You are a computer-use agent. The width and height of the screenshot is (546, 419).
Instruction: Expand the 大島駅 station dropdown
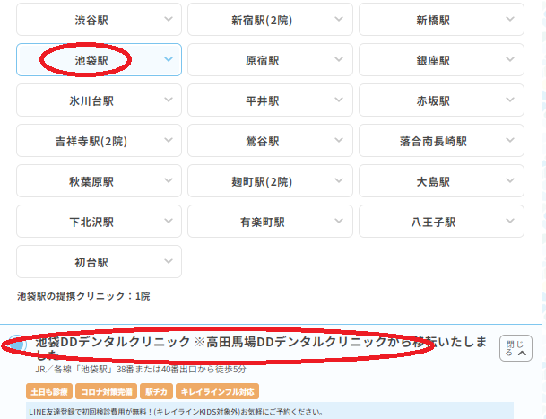tap(441, 181)
